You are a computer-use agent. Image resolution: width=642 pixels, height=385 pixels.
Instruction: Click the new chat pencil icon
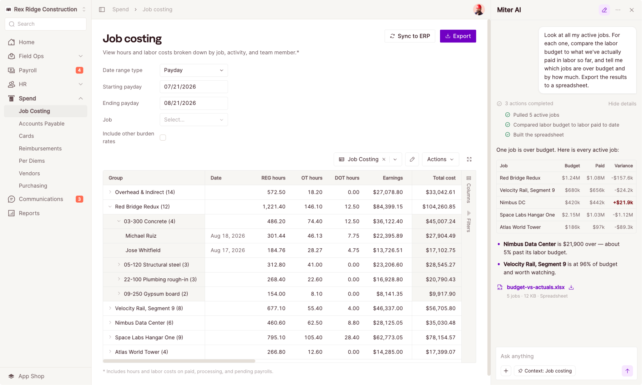pos(604,10)
